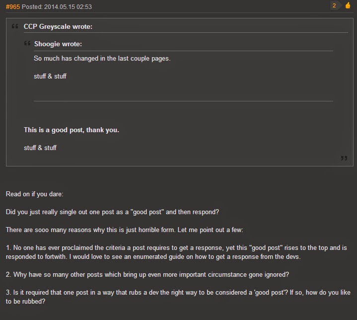Click the divider line under Shoogie's quoted text
357x320 pixels.
[x=183, y=101]
